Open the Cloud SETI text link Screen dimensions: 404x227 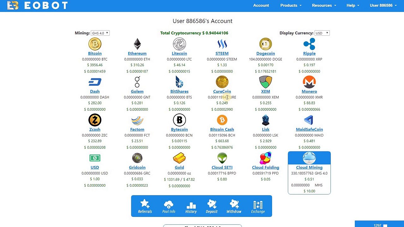[x=222, y=167]
